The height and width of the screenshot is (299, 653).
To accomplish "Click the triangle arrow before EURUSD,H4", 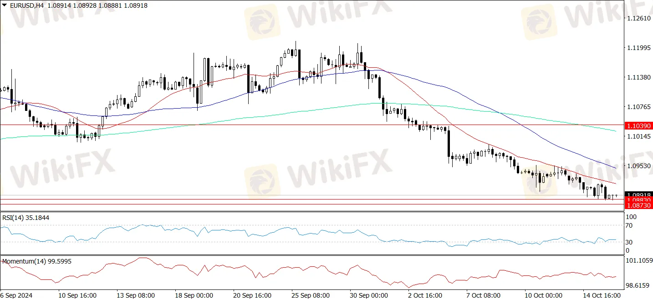I will pyautogui.click(x=5, y=5).
